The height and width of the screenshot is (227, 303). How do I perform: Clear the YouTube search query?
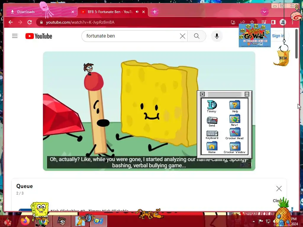tap(182, 36)
